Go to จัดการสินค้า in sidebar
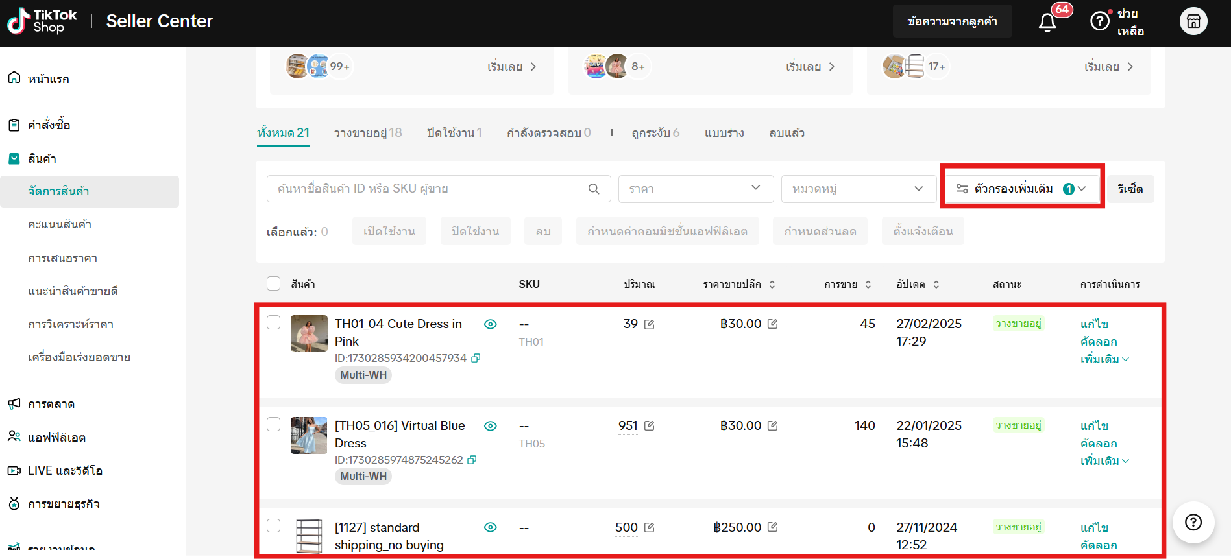This screenshot has width=1231, height=559. click(90, 191)
